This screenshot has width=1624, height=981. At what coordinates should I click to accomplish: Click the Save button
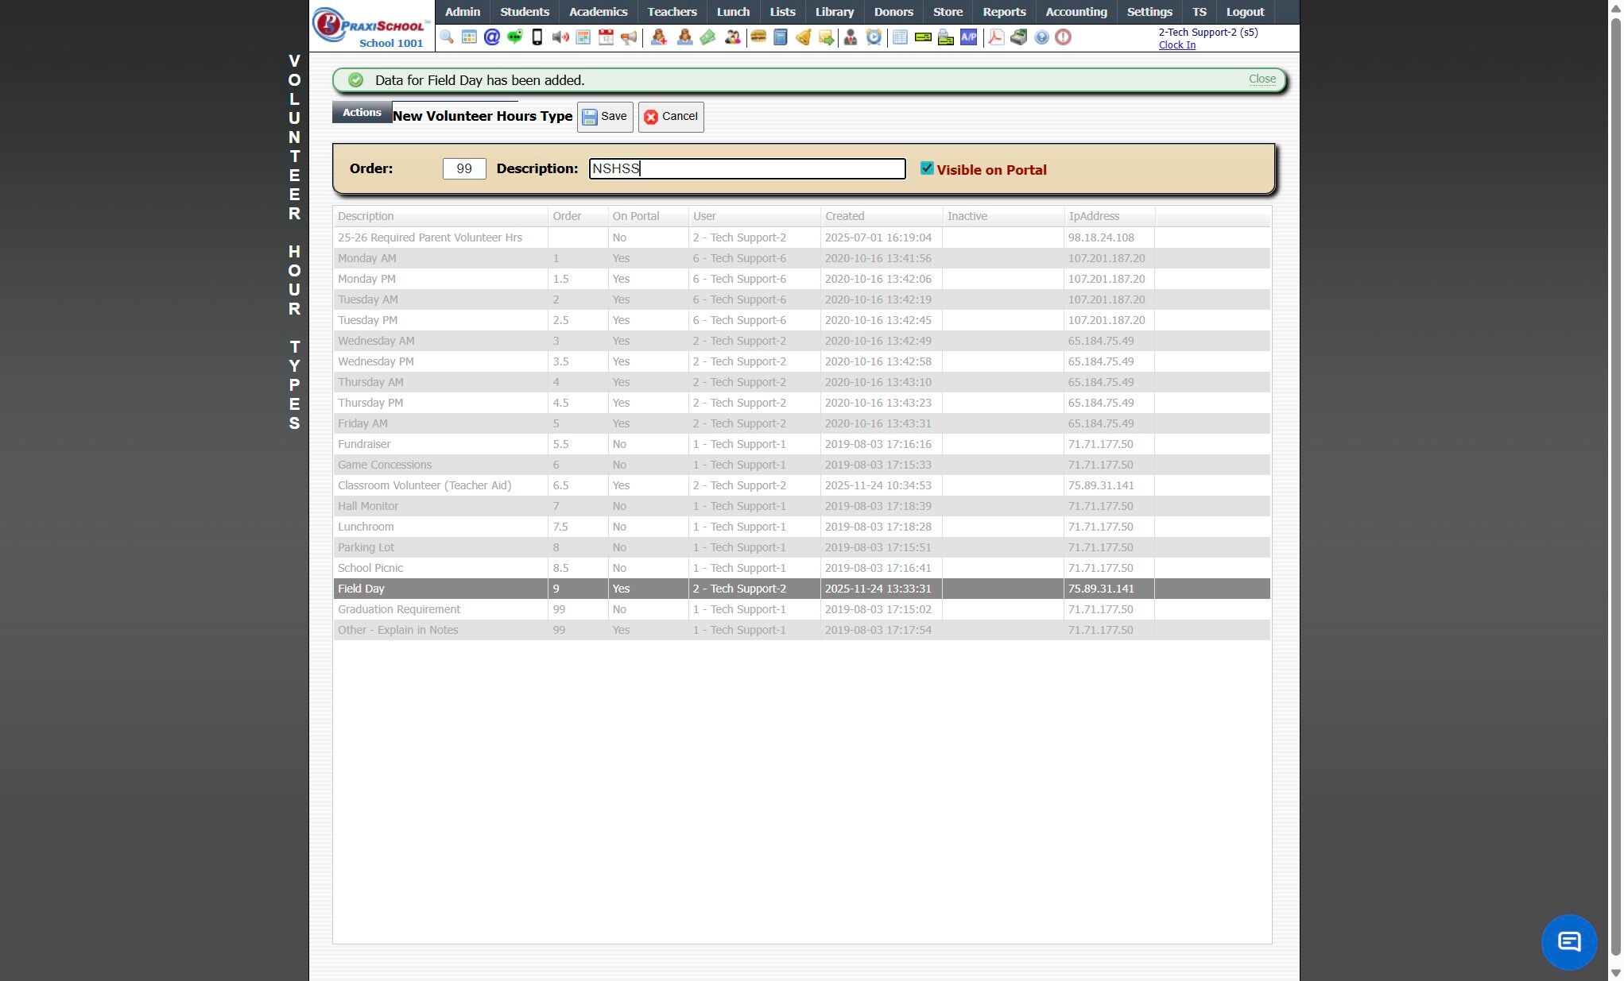605,117
